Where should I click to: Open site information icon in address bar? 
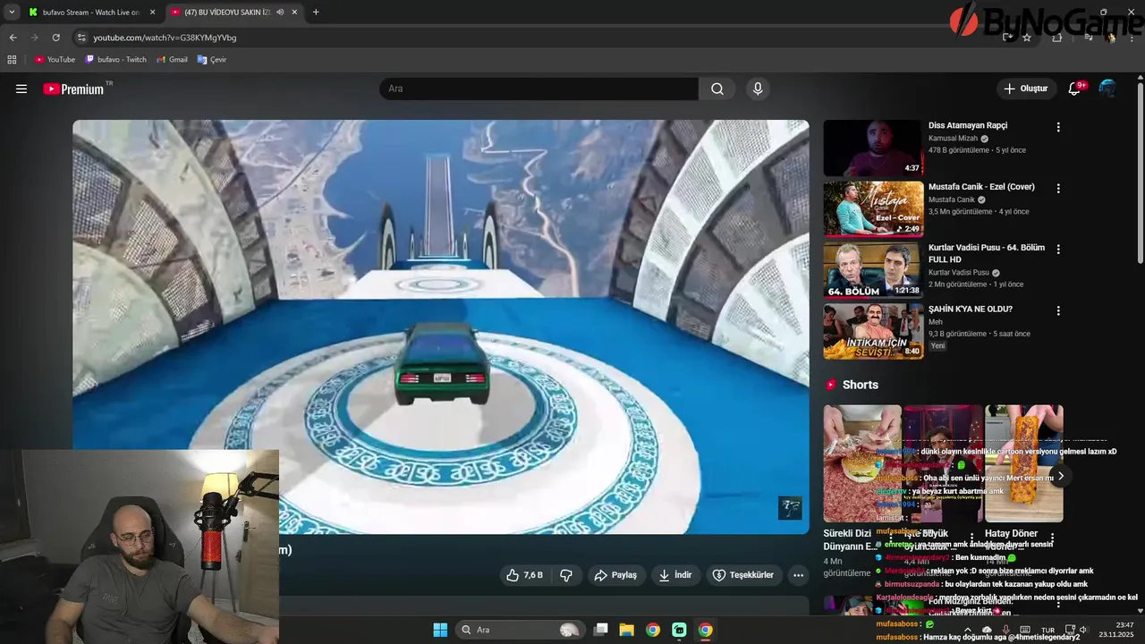tap(81, 38)
